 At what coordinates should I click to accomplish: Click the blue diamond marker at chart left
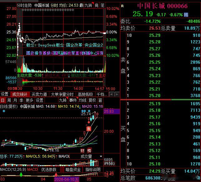click(x=4, y=111)
